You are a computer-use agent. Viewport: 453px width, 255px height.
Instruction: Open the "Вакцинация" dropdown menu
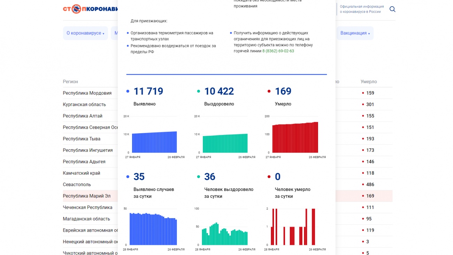[x=355, y=33]
